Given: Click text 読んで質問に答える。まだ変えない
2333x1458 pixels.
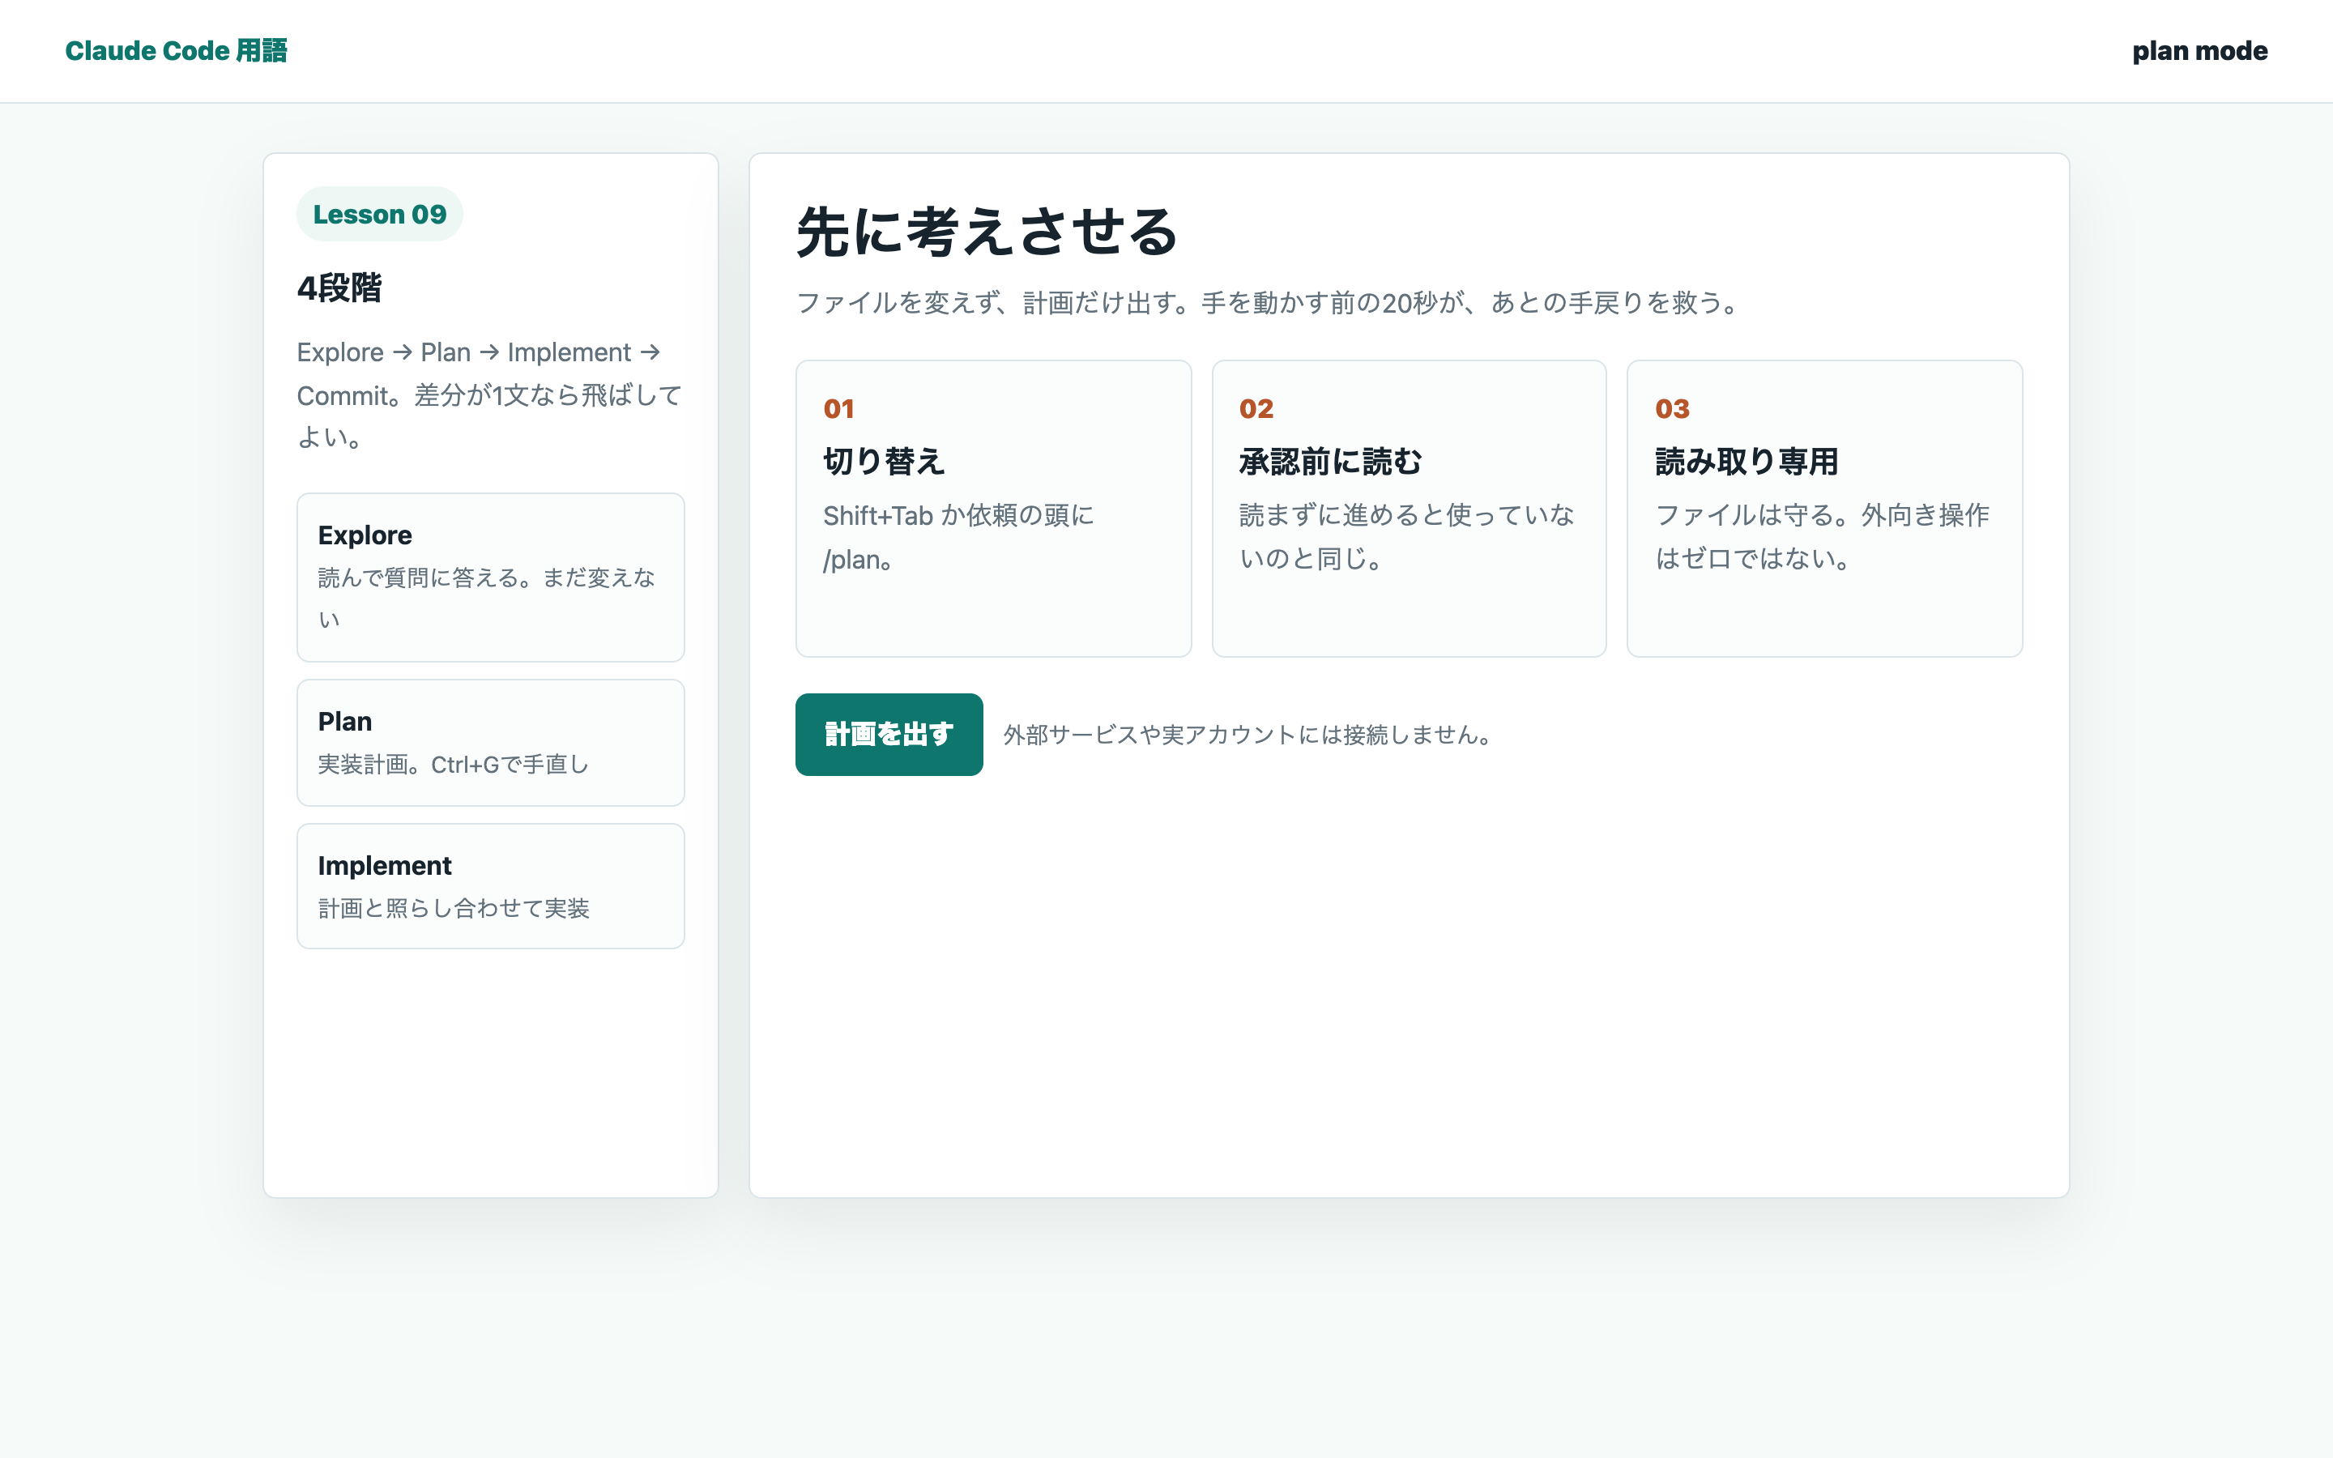Looking at the screenshot, I should 487,598.
